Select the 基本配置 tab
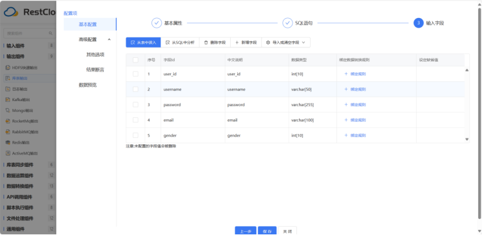 click(90, 24)
